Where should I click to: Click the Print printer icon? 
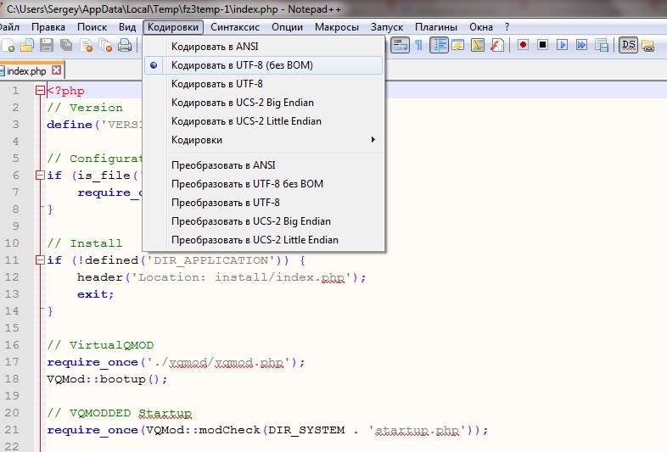125,45
